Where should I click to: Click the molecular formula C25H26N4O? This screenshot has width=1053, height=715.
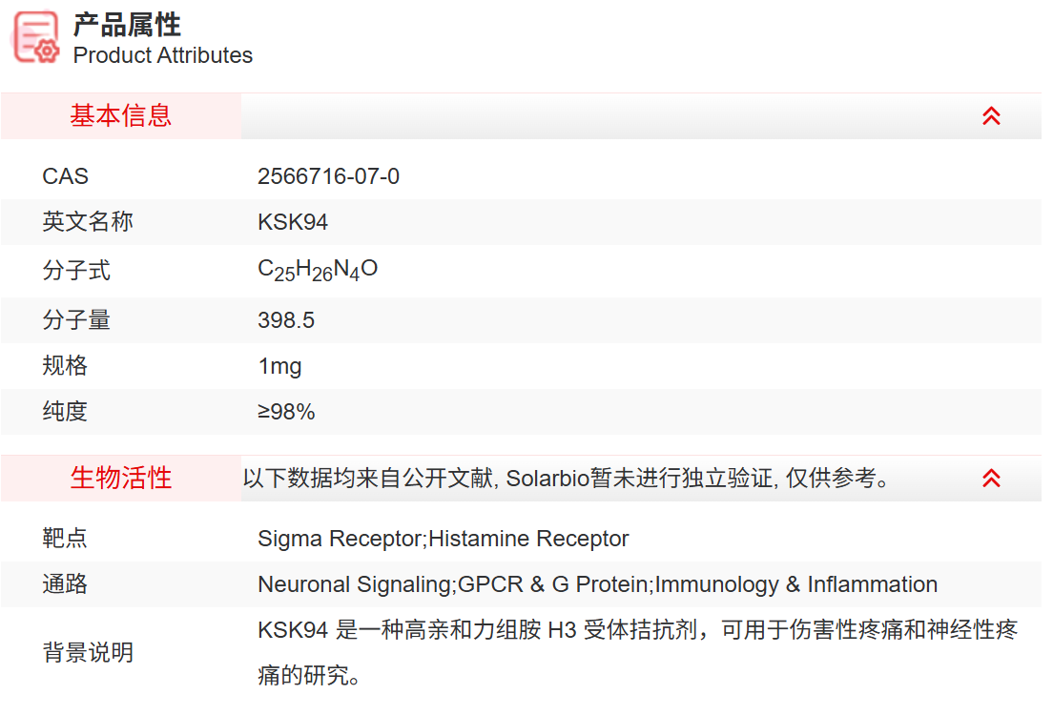pyautogui.click(x=318, y=271)
